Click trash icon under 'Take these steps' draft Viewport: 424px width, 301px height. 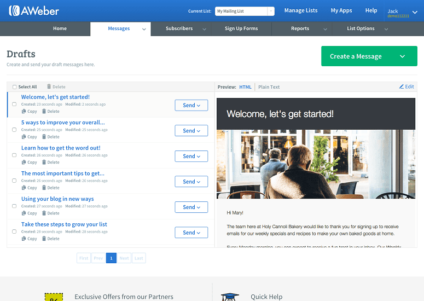pyautogui.click(x=44, y=239)
